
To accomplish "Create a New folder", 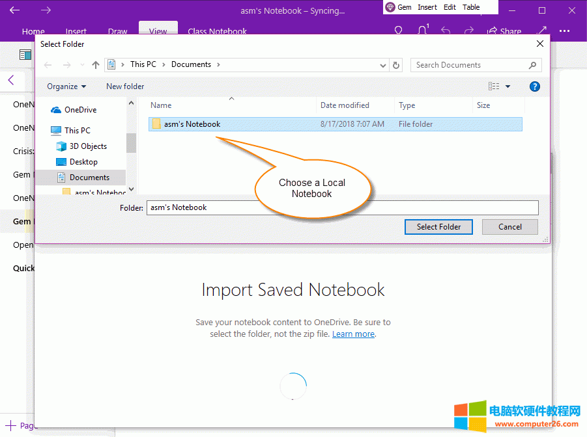I will click(x=124, y=86).
